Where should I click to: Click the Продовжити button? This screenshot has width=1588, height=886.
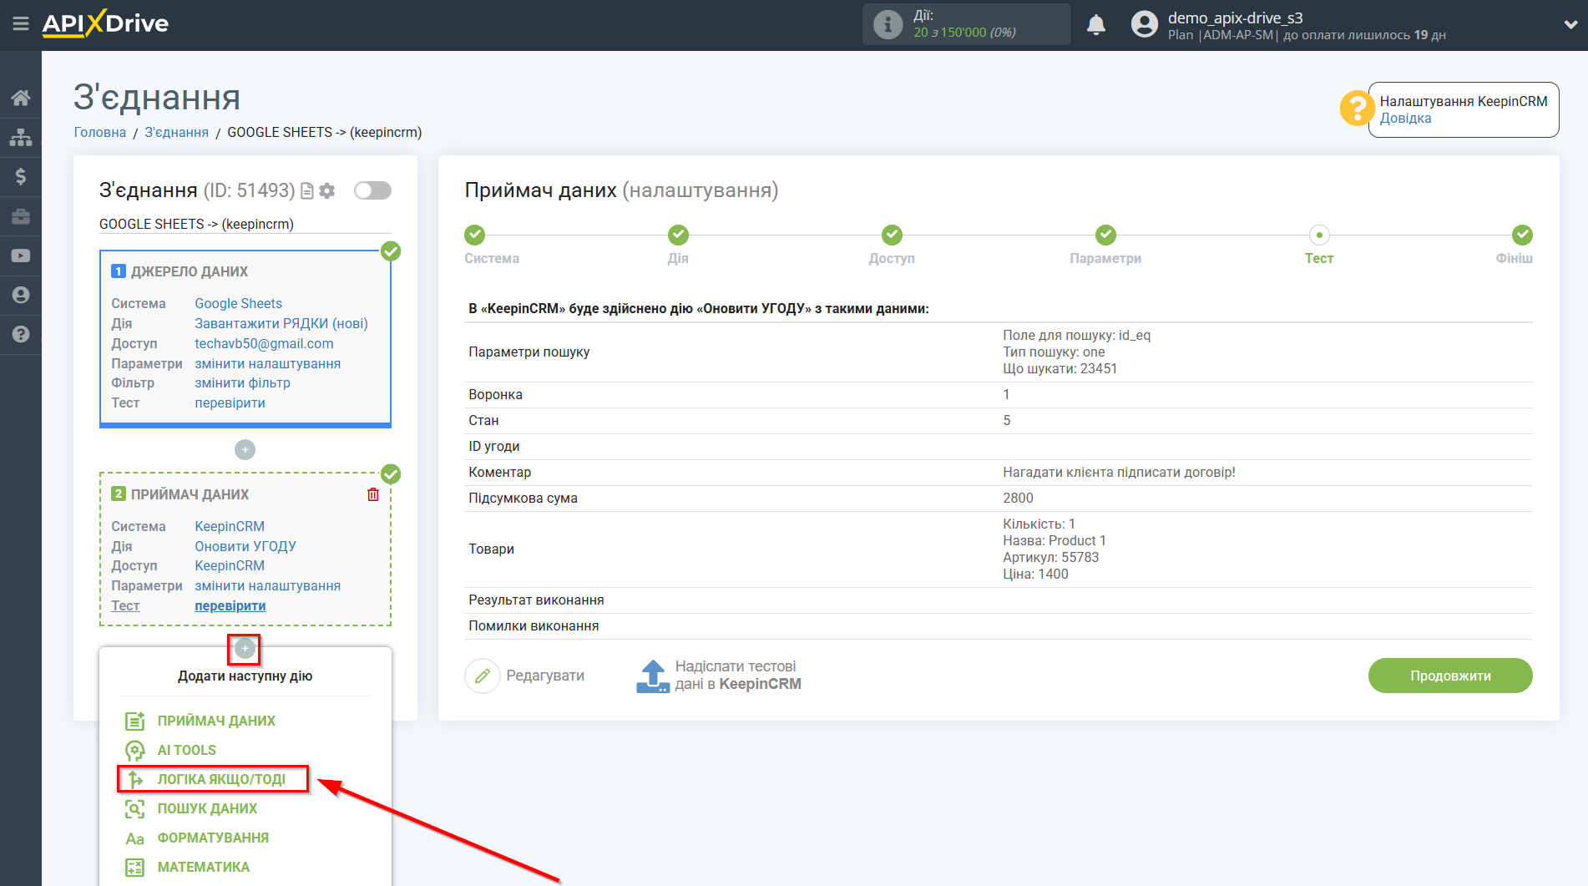coord(1450,676)
